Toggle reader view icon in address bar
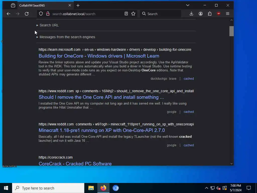 126,14
